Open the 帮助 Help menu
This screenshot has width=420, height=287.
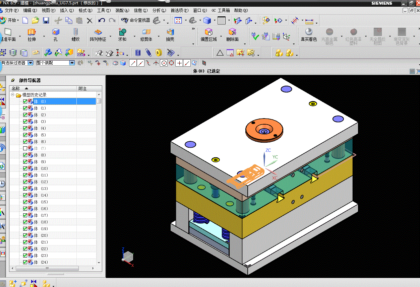pyautogui.click(x=241, y=10)
